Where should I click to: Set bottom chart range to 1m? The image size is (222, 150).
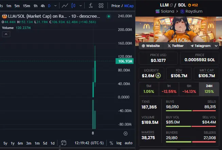[x=37, y=143]
